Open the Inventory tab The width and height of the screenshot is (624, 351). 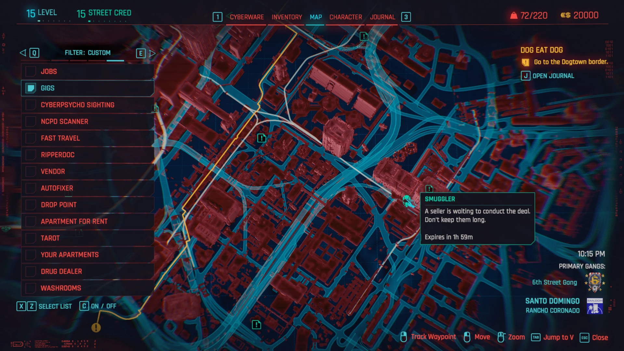(x=287, y=17)
